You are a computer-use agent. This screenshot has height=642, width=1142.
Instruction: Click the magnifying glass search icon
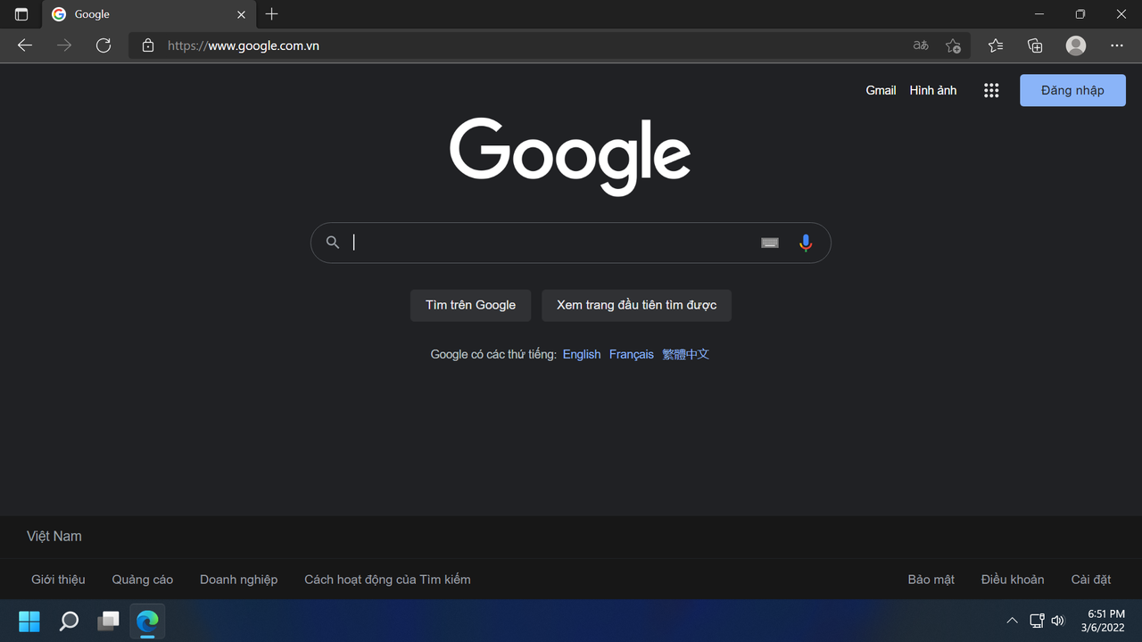point(332,243)
